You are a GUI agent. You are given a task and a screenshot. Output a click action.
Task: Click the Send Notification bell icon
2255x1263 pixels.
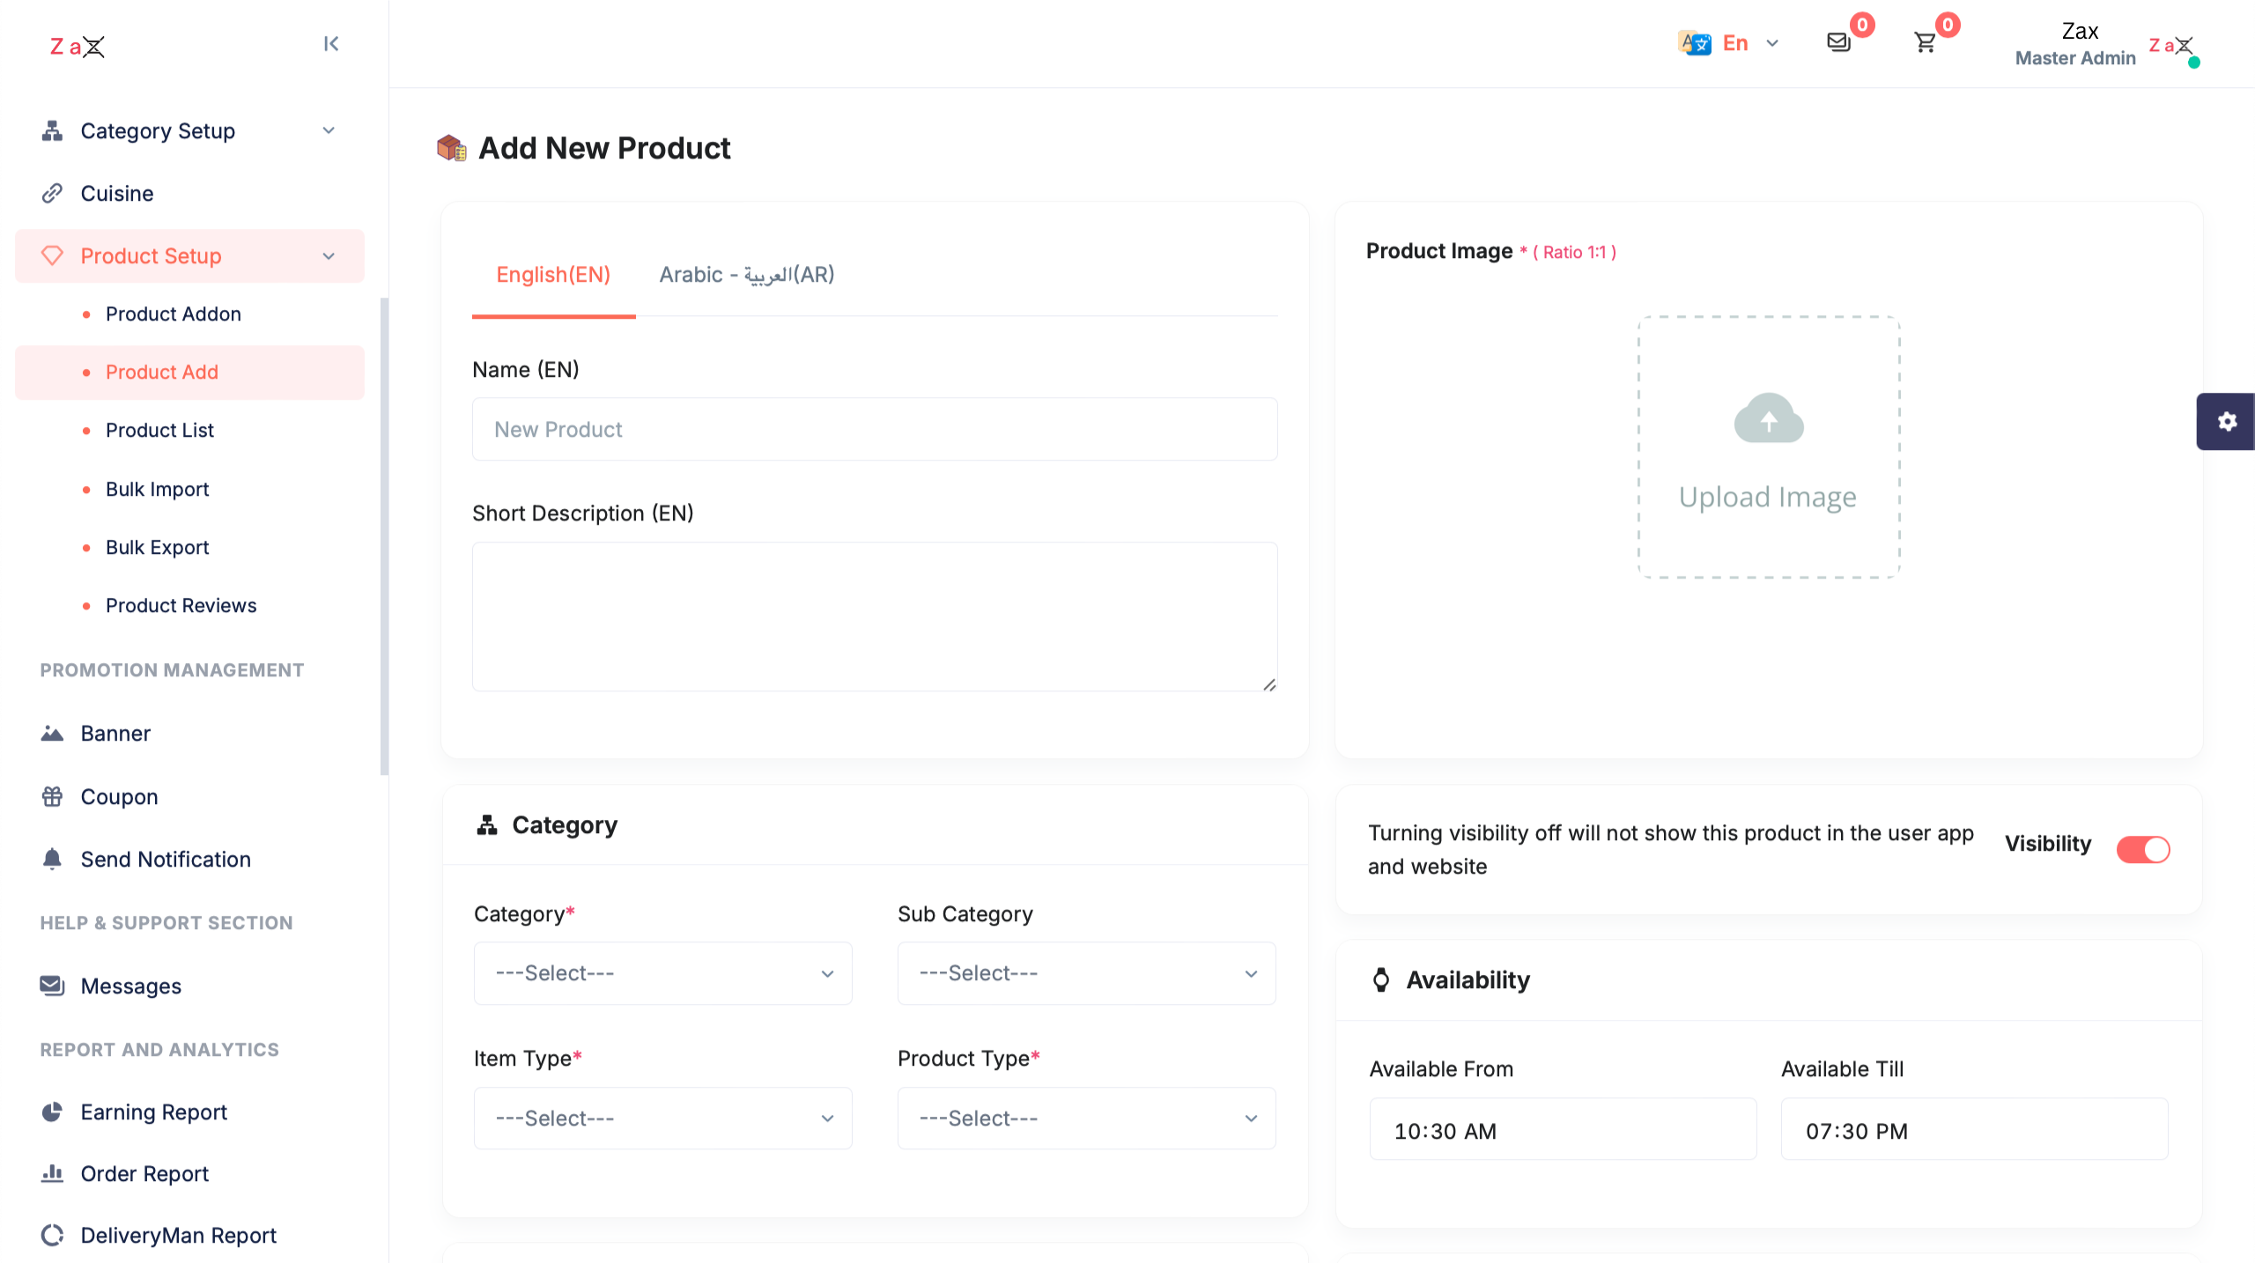coord(53,858)
